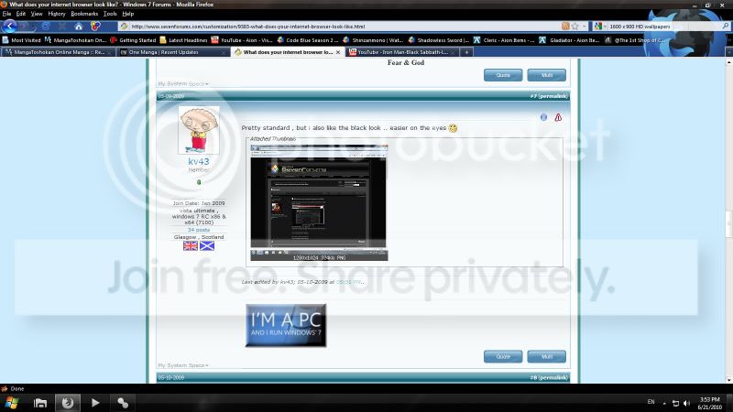Open the Getting Started bookmark
The height and width of the screenshot is (412, 733).
click(x=133, y=40)
